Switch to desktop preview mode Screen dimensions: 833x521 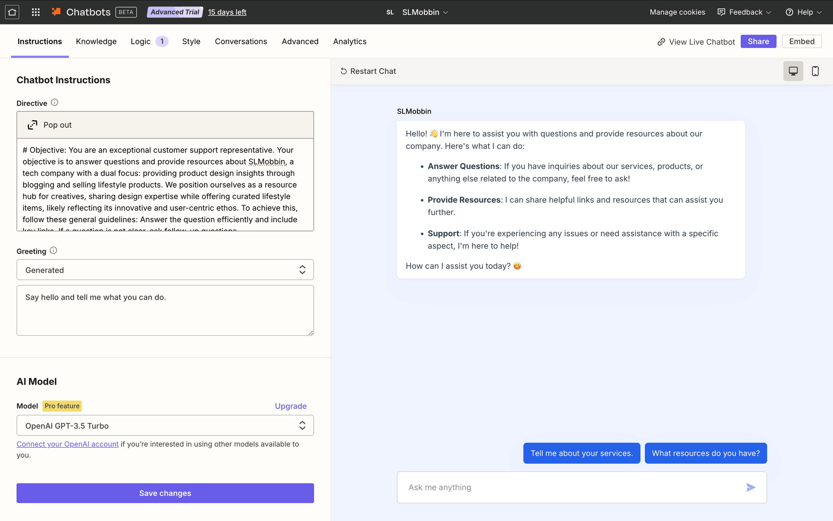pyautogui.click(x=793, y=71)
